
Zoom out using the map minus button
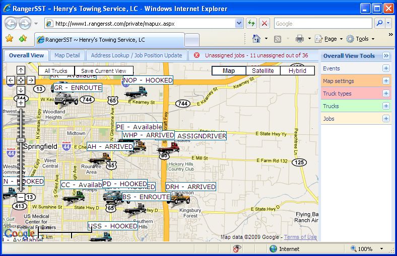click(x=21, y=197)
